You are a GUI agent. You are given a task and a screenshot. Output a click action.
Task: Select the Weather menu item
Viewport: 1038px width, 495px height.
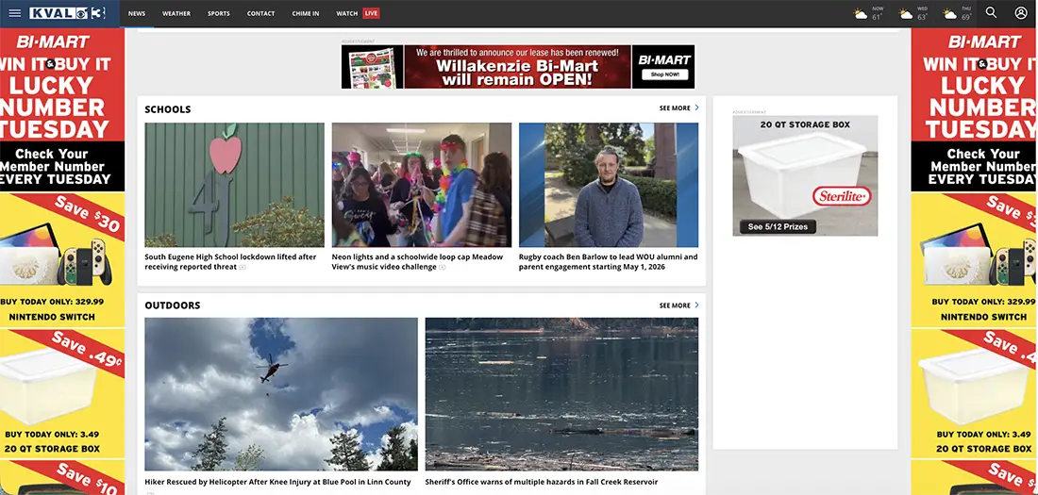tap(176, 13)
